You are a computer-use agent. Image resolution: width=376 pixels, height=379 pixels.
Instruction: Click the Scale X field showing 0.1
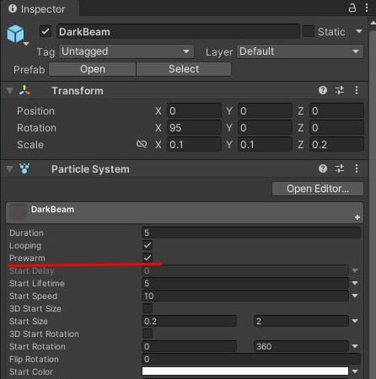pyautogui.click(x=194, y=145)
